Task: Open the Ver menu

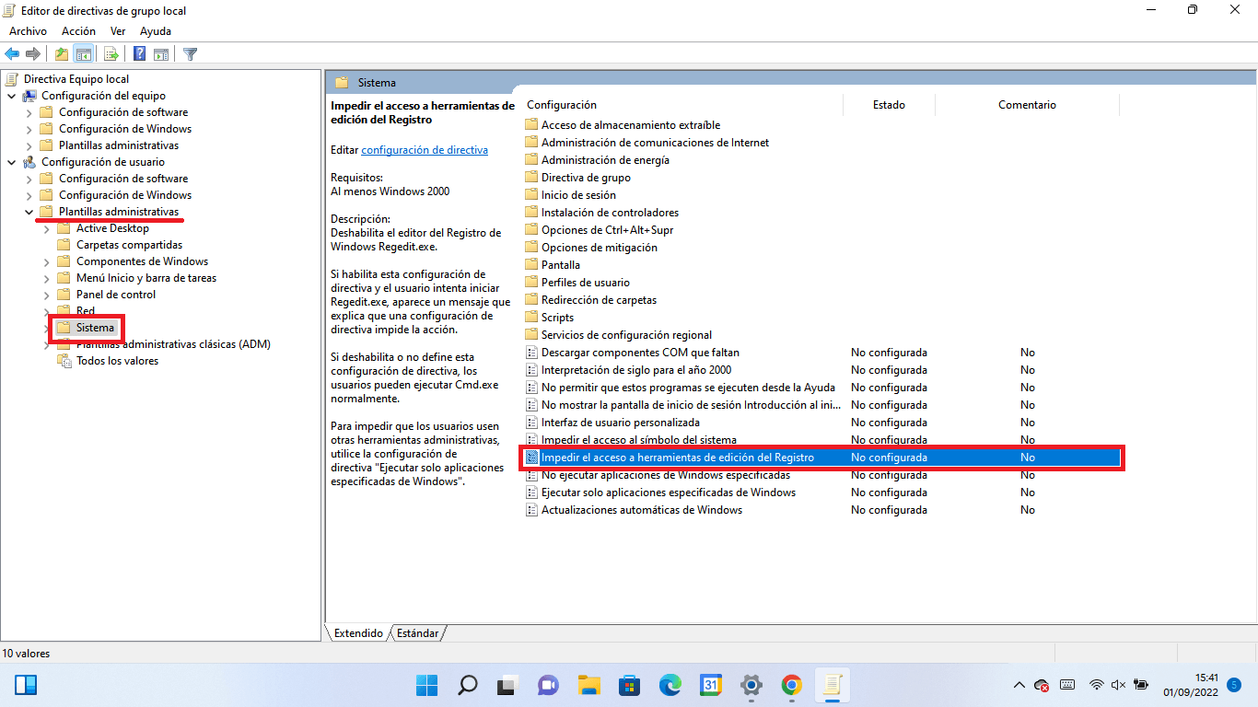Action: tap(118, 31)
